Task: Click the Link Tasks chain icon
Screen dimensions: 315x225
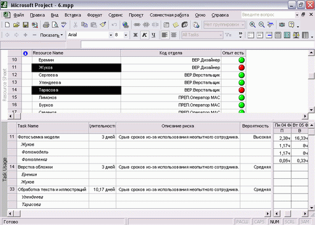Action: pos(137,25)
